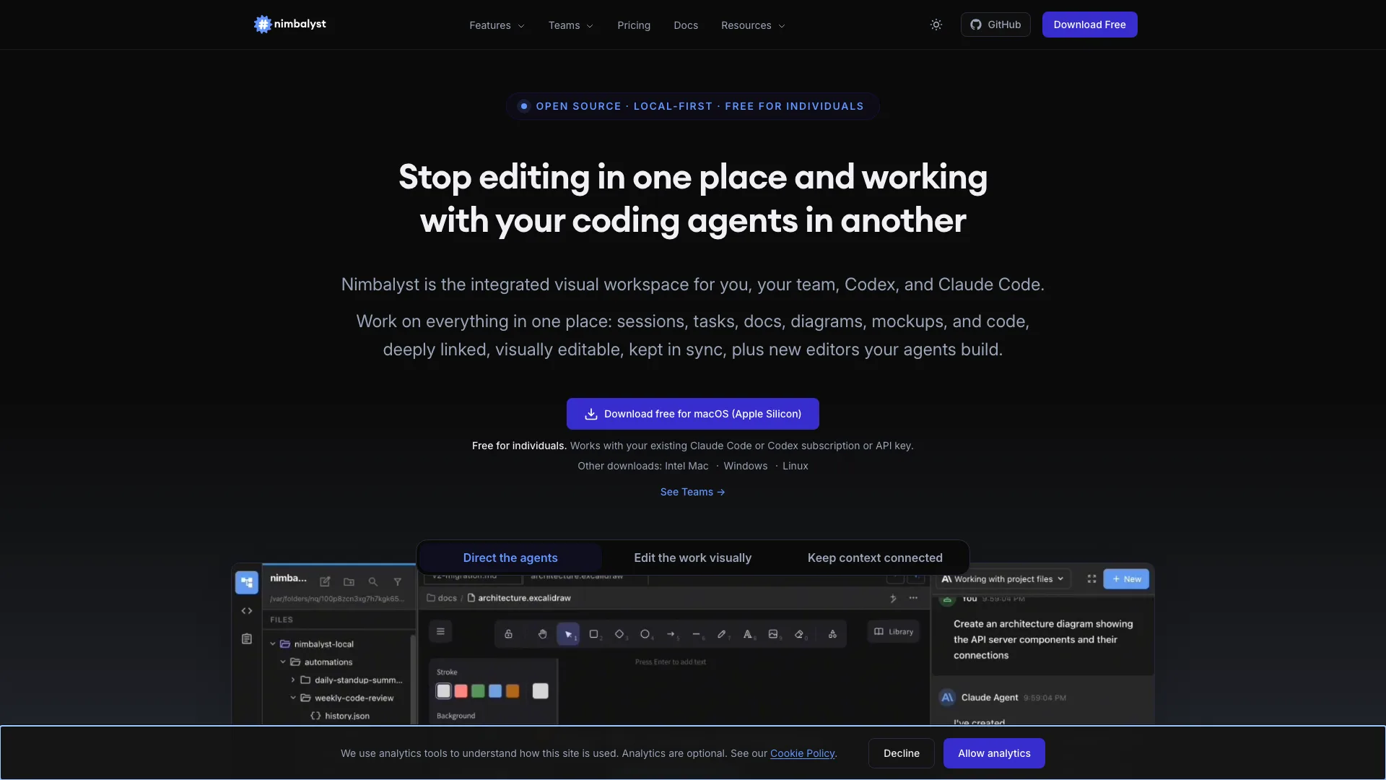Pick the orange stroke color swatch
Image resolution: width=1386 pixels, height=780 pixels.
pyautogui.click(x=513, y=691)
